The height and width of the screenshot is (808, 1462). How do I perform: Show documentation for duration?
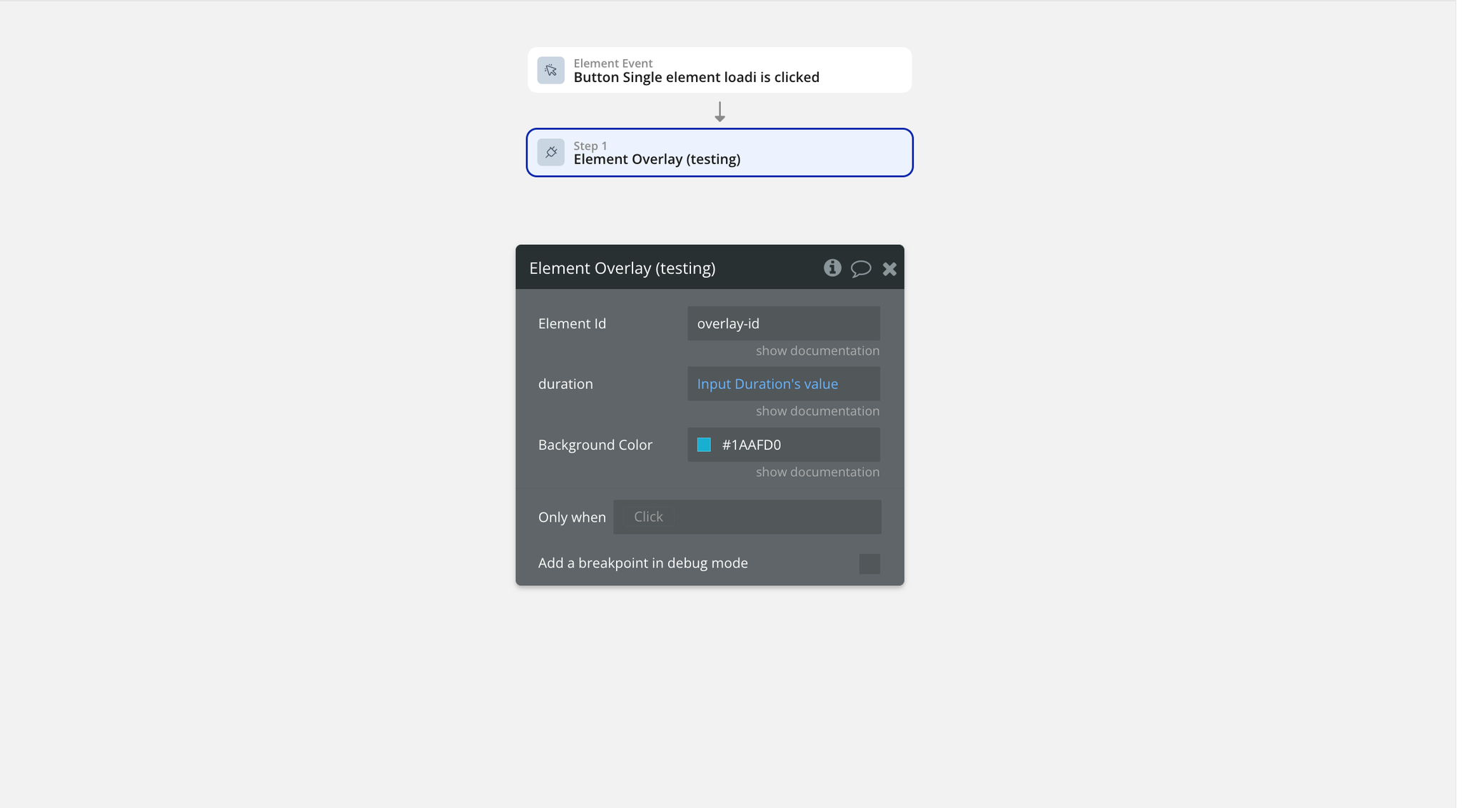817,411
